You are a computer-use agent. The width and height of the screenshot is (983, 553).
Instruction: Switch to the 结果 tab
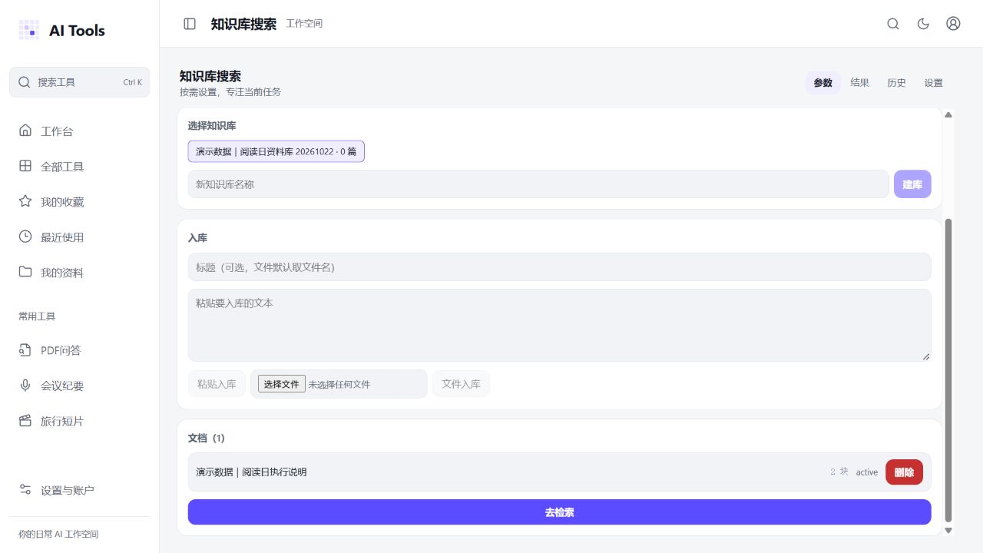click(x=860, y=83)
